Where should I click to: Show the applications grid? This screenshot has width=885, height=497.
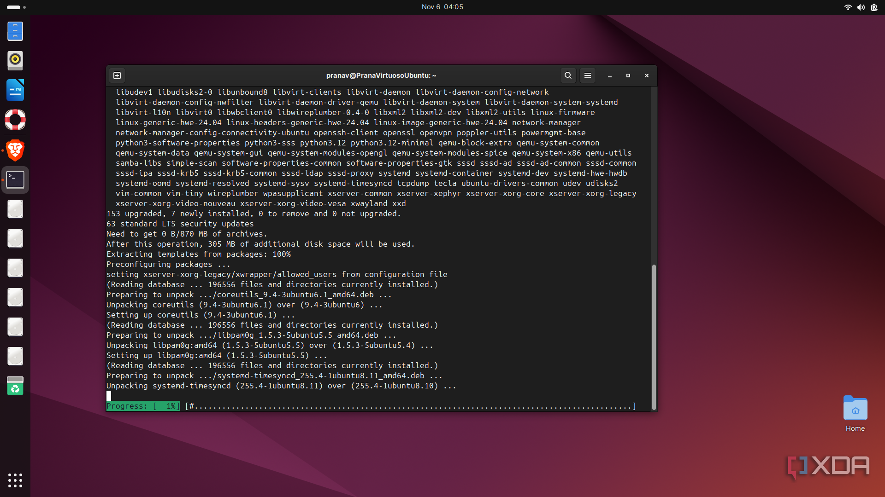[15, 480]
